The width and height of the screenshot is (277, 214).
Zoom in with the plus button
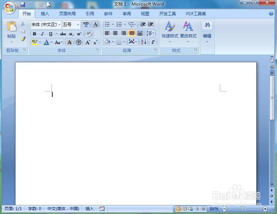click(x=265, y=209)
